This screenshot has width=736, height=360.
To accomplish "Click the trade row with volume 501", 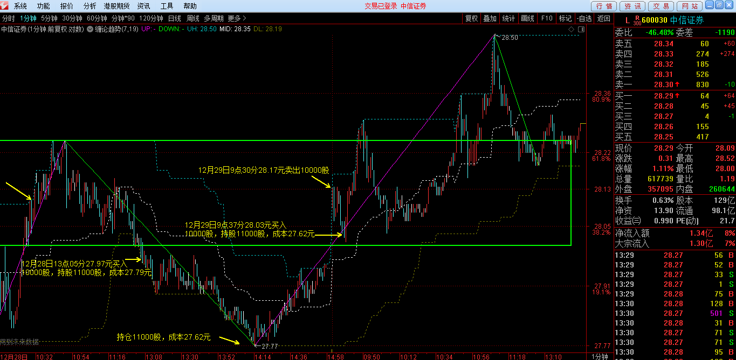I will tap(675, 313).
